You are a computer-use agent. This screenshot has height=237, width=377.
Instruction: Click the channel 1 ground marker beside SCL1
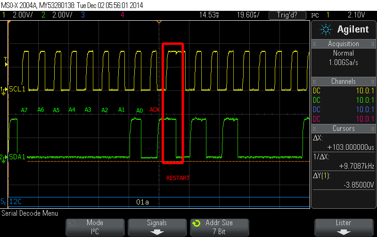pos(3,91)
